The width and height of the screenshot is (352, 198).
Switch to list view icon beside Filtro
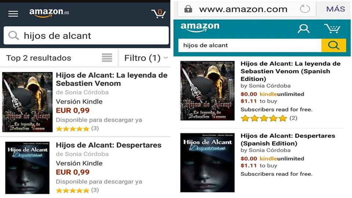pyautogui.click(x=107, y=58)
